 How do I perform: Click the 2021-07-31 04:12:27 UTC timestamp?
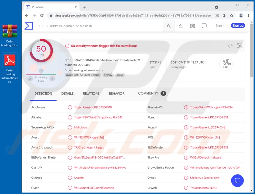188,62
